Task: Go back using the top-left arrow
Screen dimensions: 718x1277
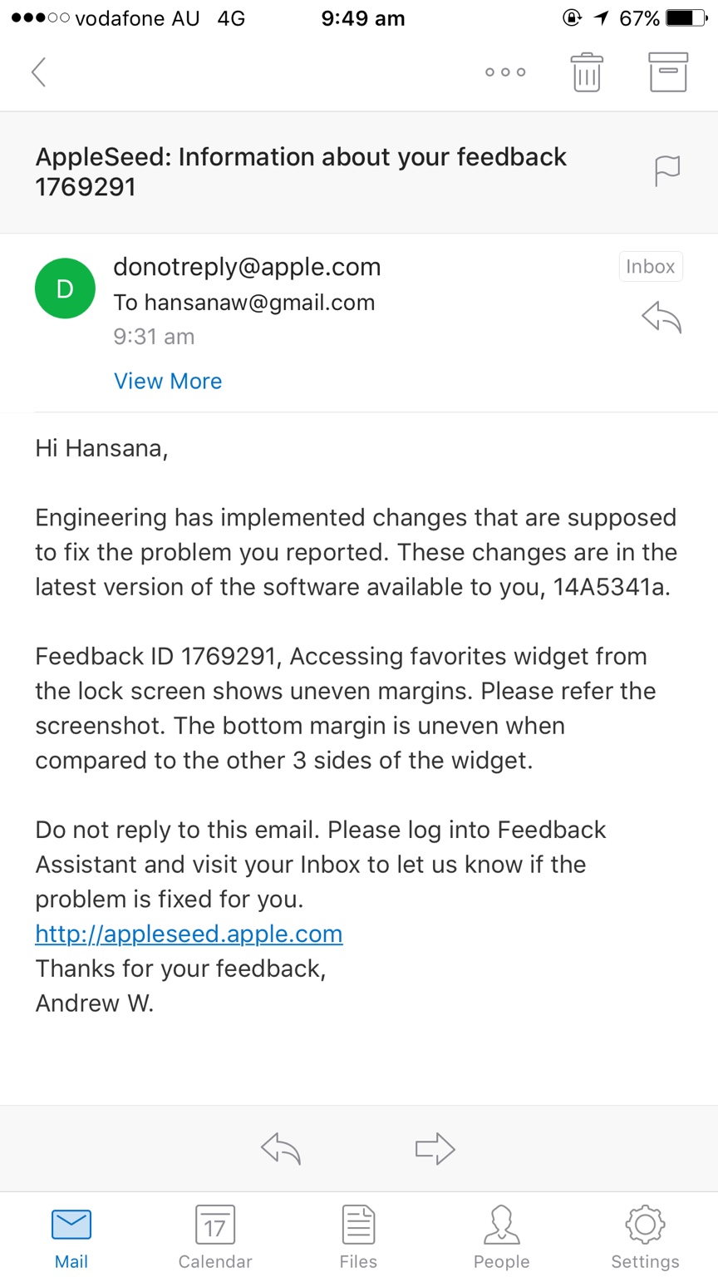Action: pos(38,72)
